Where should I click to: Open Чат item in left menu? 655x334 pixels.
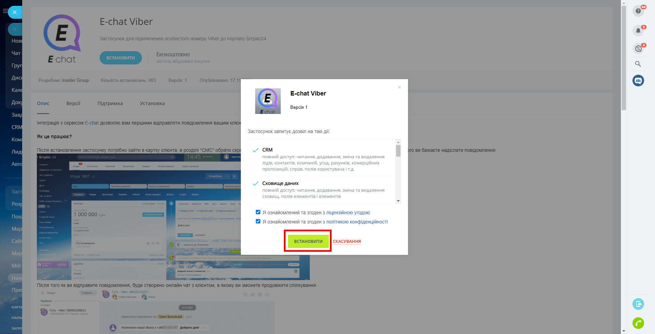pos(16,53)
